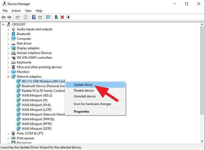The height and width of the screenshot is (150, 205).
Task: Maximize the Device Manager window
Action: (x=187, y=4)
